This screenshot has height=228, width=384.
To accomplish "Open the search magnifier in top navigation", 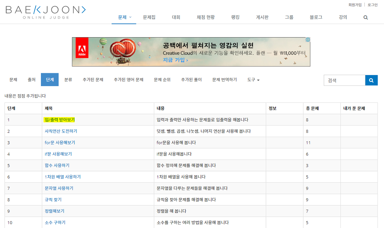I will point(366,17).
